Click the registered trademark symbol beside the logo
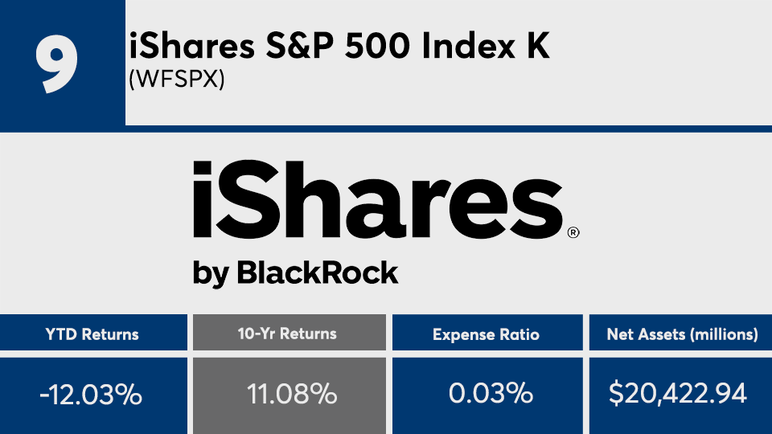Image resolution: width=772 pixels, height=434 pixels. 573,233
